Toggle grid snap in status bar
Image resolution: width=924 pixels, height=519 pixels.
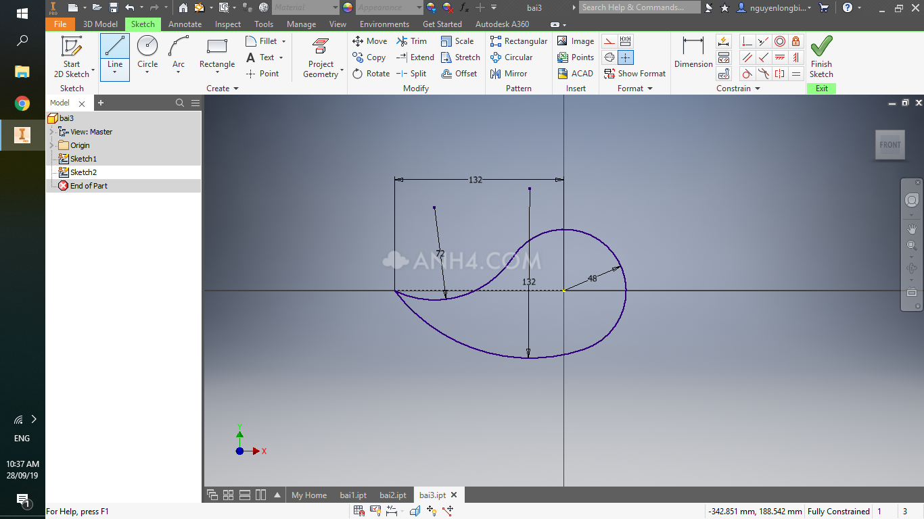coord(359,512)
